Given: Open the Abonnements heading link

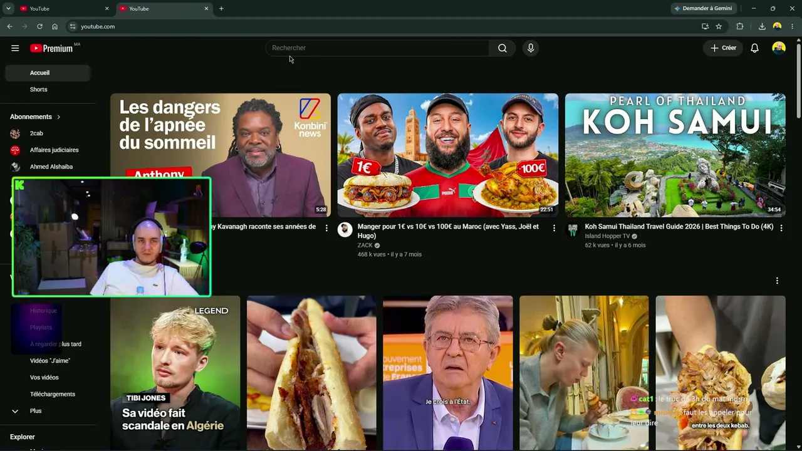Looking at the screenshot, I should [x=31, y=117].
